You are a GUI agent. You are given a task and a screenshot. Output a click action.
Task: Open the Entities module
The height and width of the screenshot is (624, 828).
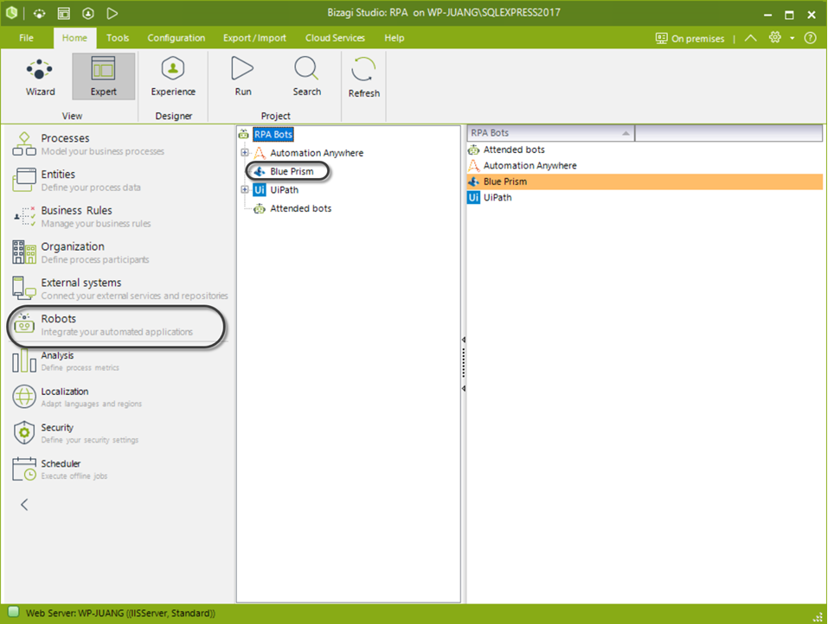[x=119, y=181]
